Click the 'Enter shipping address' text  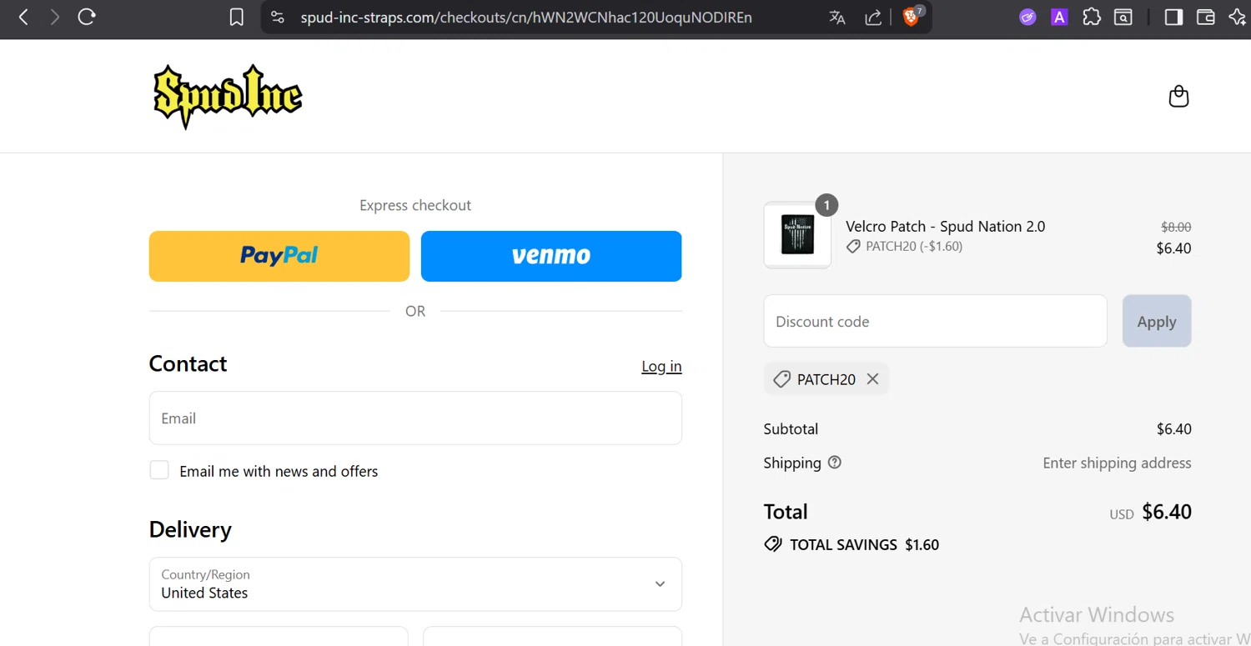pyautogui.click(x=1117, y=463)
